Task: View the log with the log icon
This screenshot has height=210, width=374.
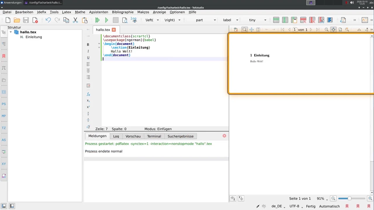Action: pos(134,20)
